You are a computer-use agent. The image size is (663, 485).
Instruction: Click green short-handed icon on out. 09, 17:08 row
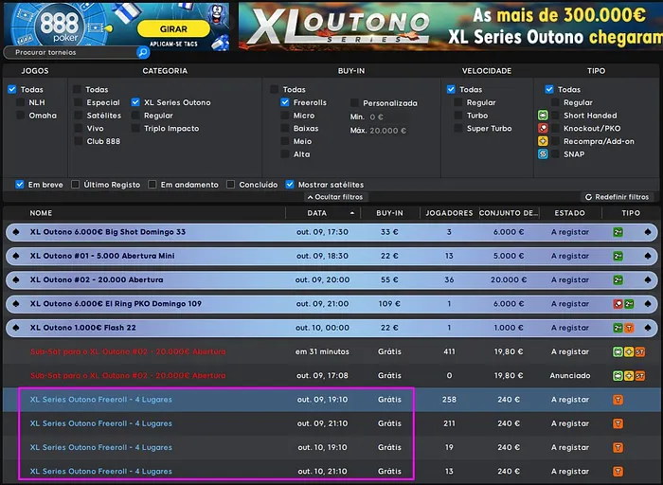pyautogui.click(x=618, y=375)
